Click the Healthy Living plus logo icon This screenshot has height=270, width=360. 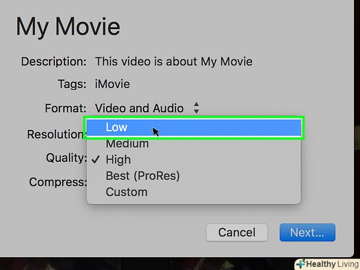[301, 264]
